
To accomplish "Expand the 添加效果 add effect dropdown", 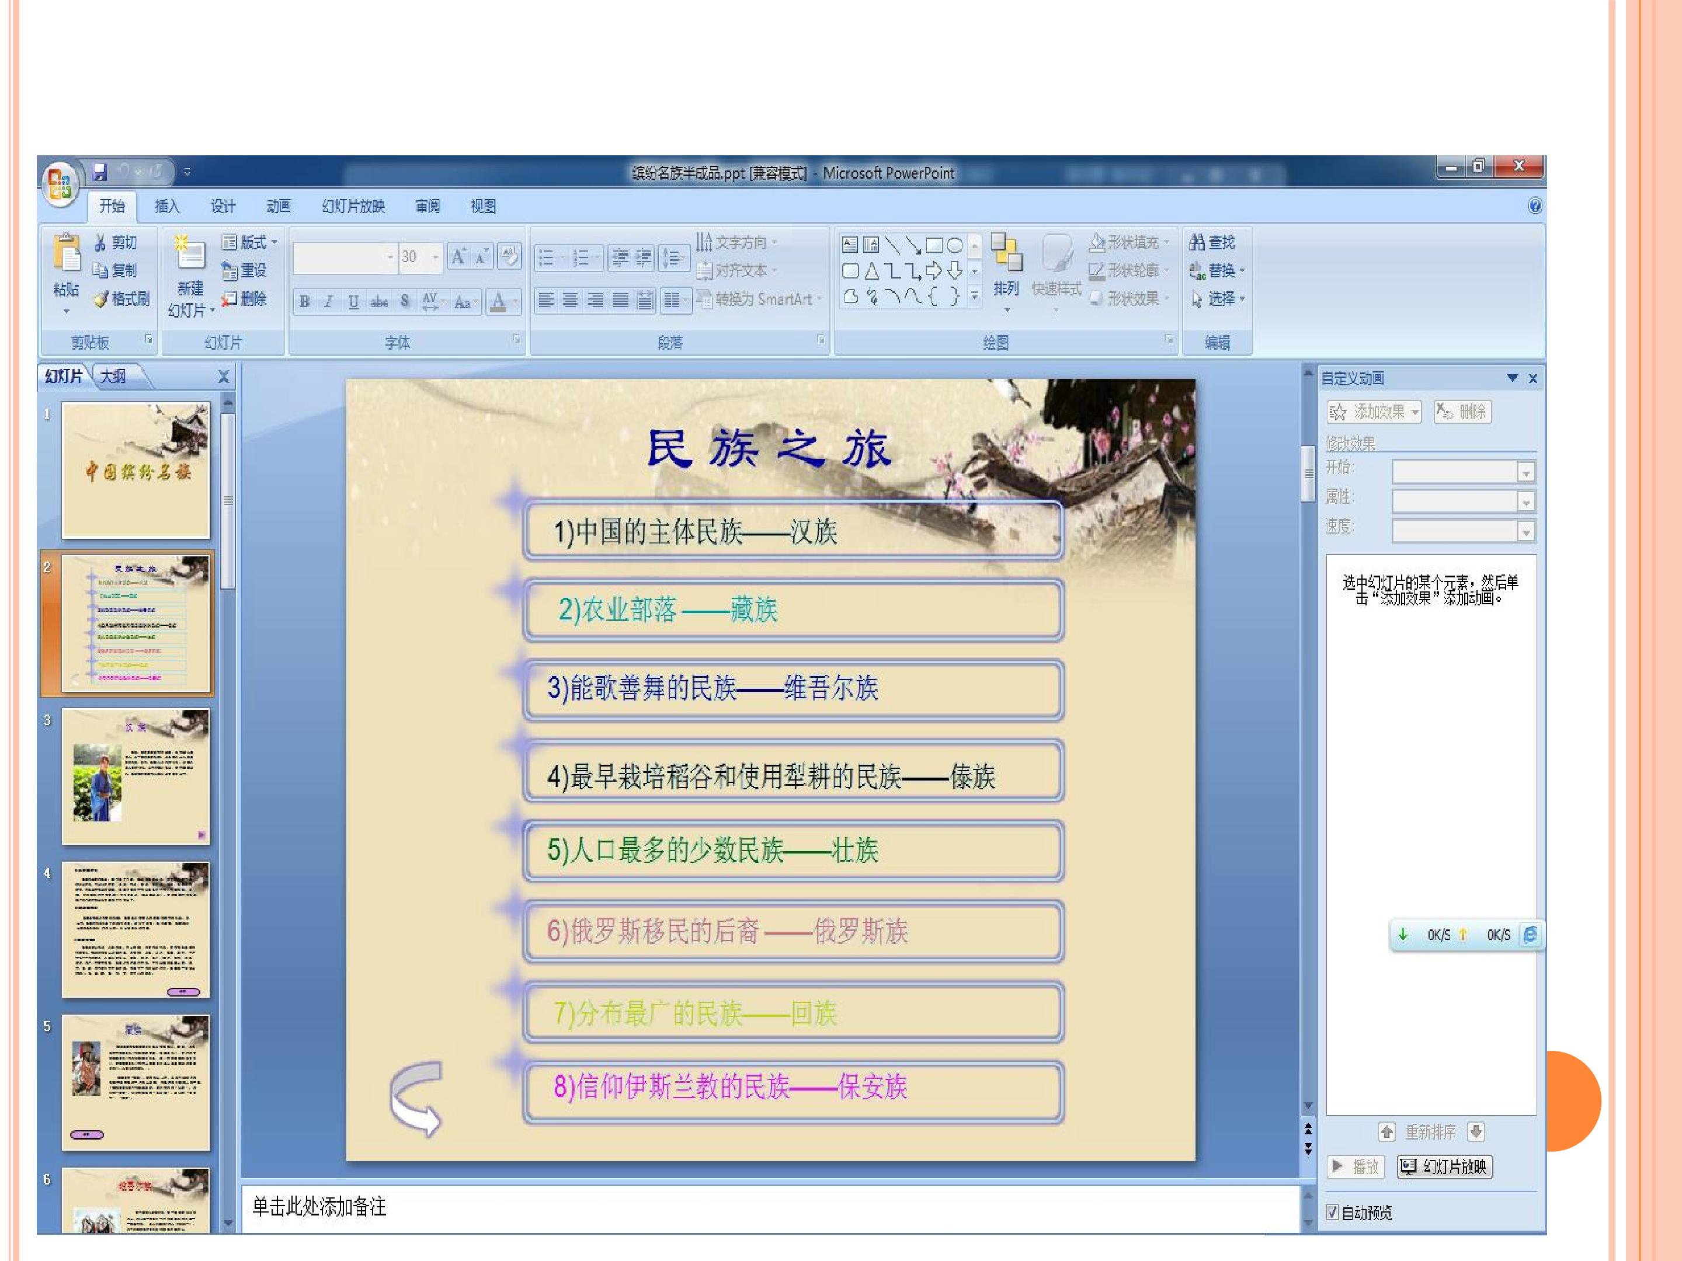I will 1415,412.
